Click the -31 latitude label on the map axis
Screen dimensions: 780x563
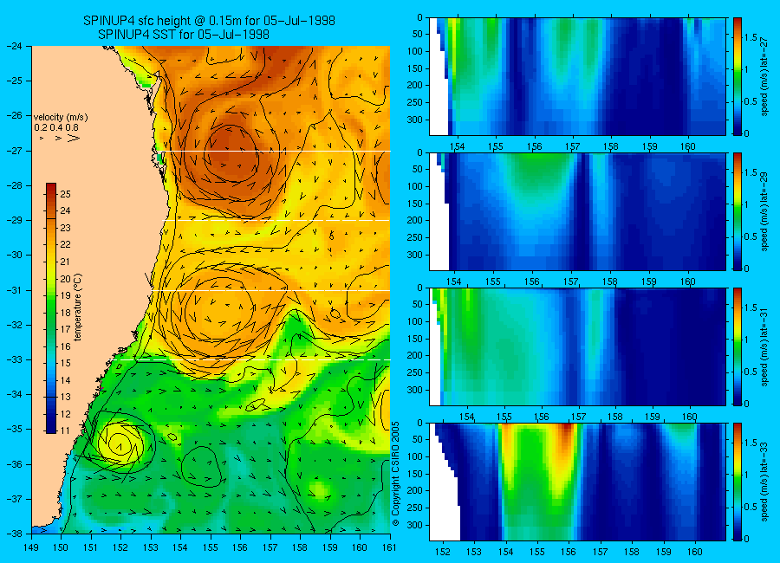tap(14, 290)
